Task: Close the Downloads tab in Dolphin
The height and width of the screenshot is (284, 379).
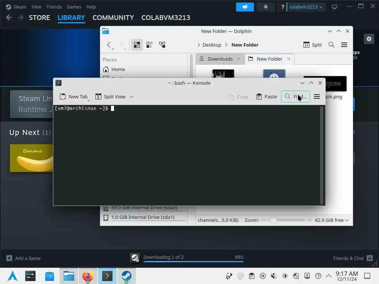Action: 239,59
